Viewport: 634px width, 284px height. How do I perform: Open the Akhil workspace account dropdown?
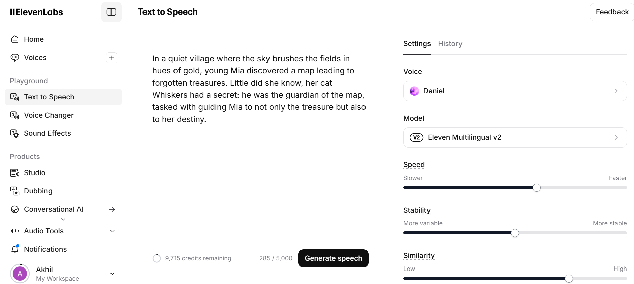tap(113, 274)
